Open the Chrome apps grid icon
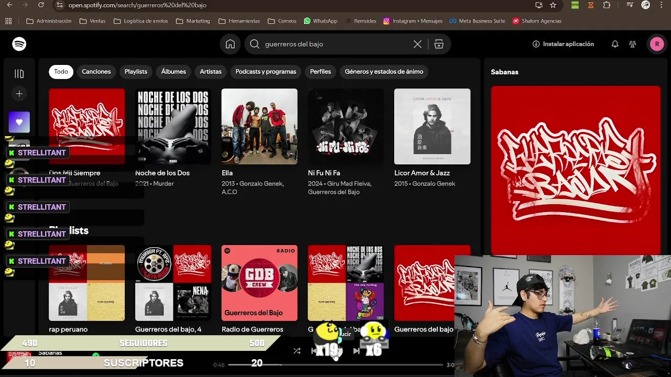 point(8,21)
